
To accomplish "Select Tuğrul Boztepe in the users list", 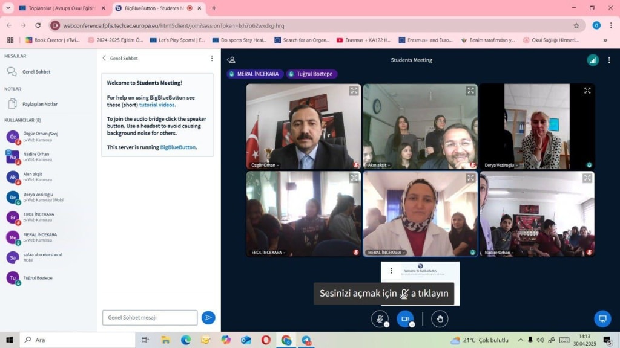I will (38, 278).
